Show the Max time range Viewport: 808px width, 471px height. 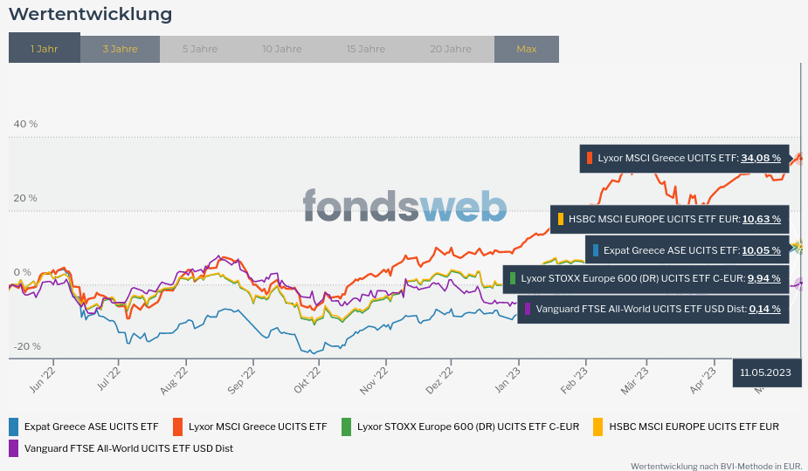click(527, 50)
